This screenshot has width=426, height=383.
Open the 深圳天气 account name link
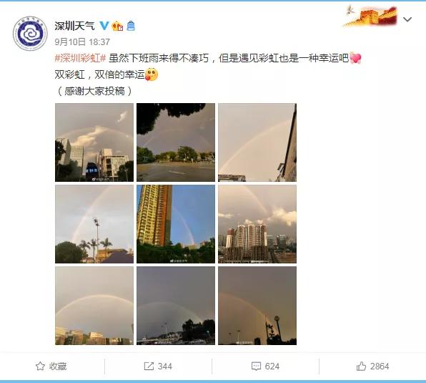tap(75, 26)
